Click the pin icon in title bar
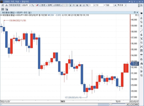This screenshot has height=106, width=144. click(x=129, y=2)
